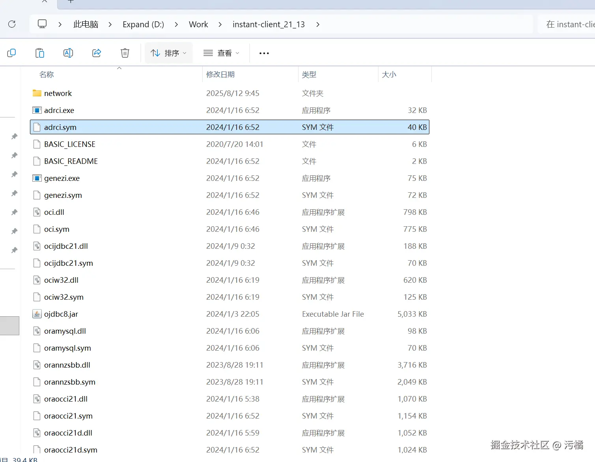Click the Rename toolbar icon
The width and height of the screenshot is (595, 462).
68,53
